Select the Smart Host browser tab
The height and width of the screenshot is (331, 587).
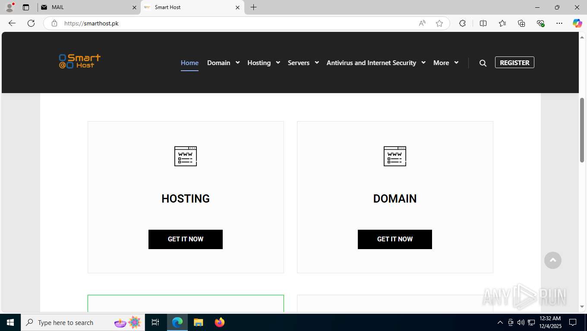(192, 7)
